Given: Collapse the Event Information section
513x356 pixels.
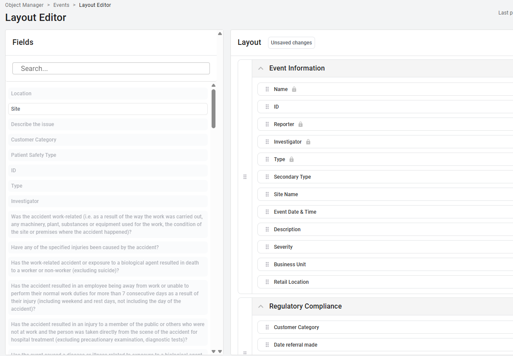Looking at the screenshot, I should (261, 68).
